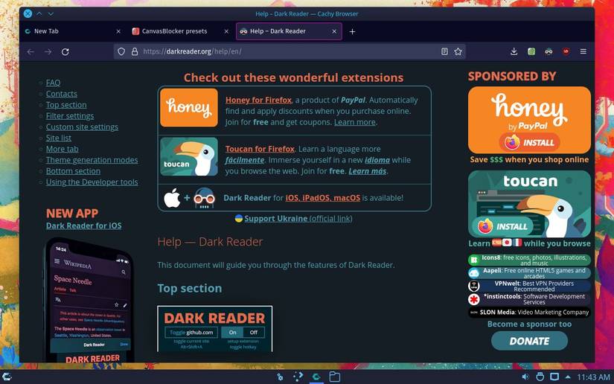Open the Dark Reader for iOS link
This screenshot has width=614, height=384.
tap(84, 225)
